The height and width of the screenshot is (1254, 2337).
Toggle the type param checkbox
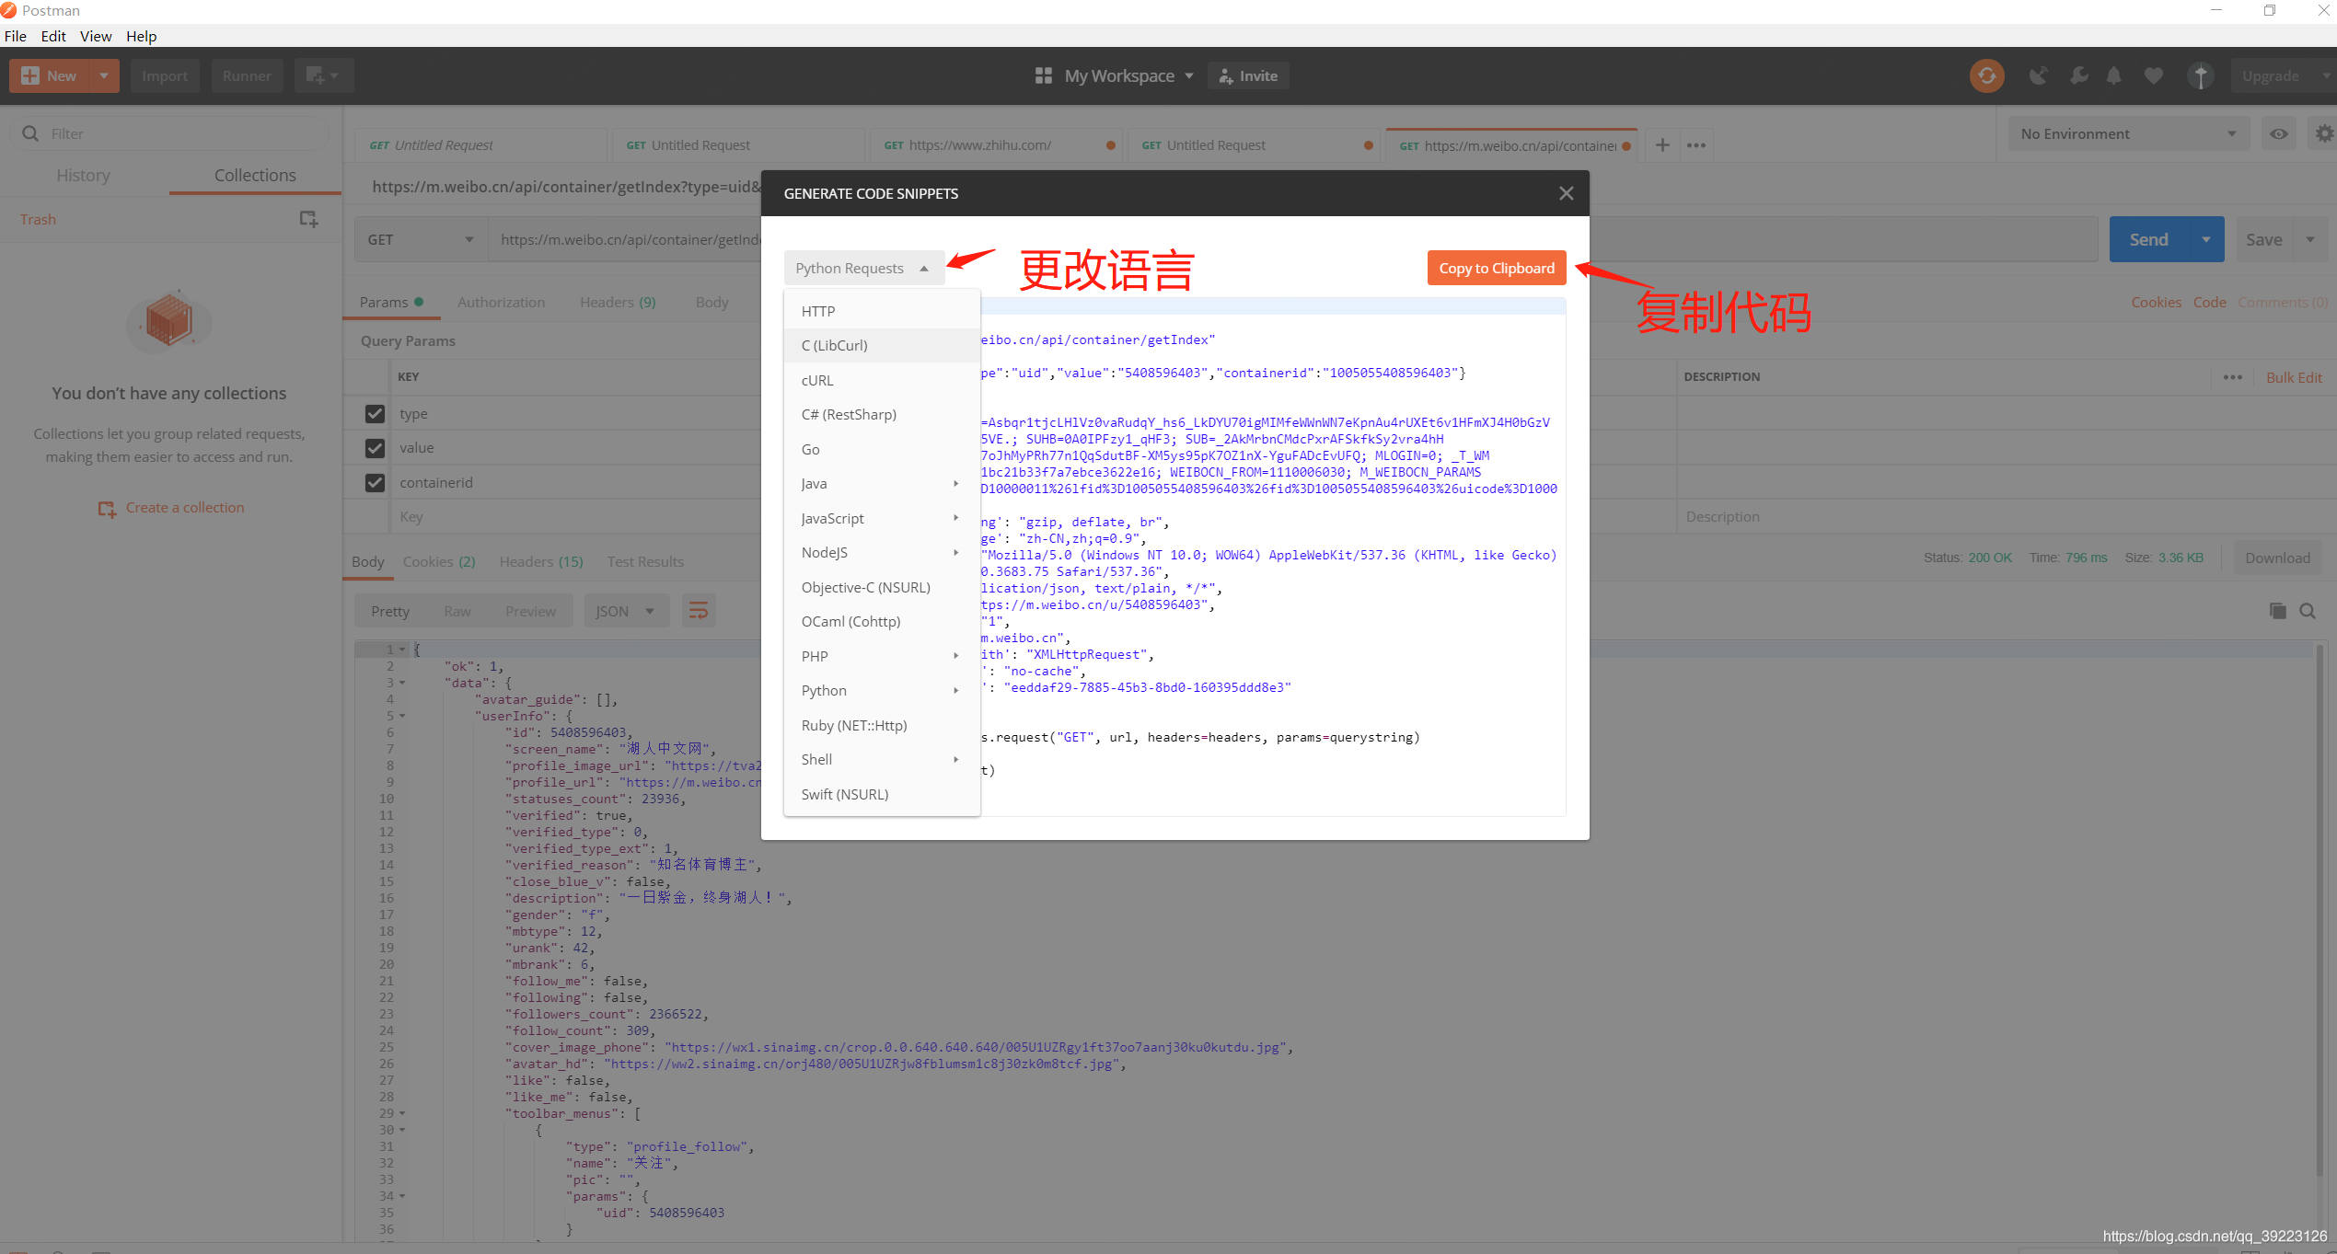pyautogui.click(x=375, y=414)
